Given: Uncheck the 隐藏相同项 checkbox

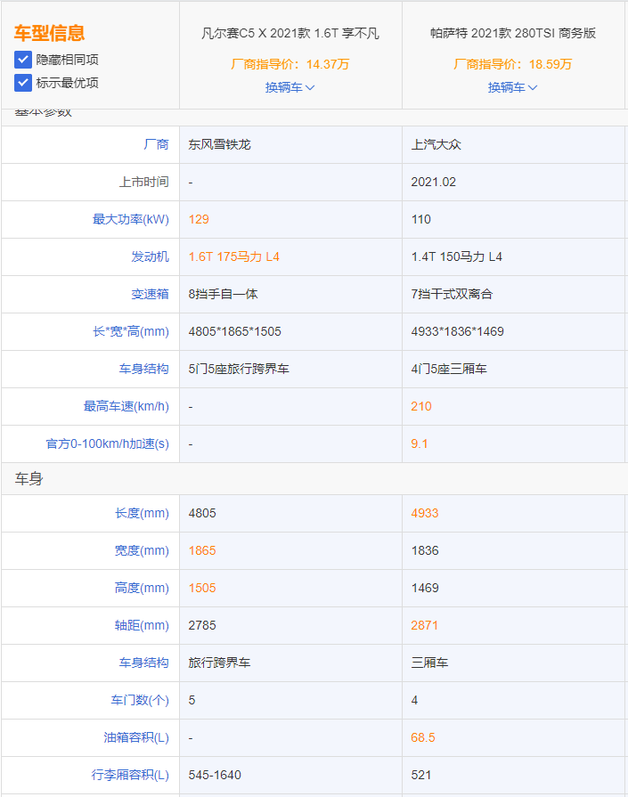Looking at the screenshot, I should [x=23, y=60].
